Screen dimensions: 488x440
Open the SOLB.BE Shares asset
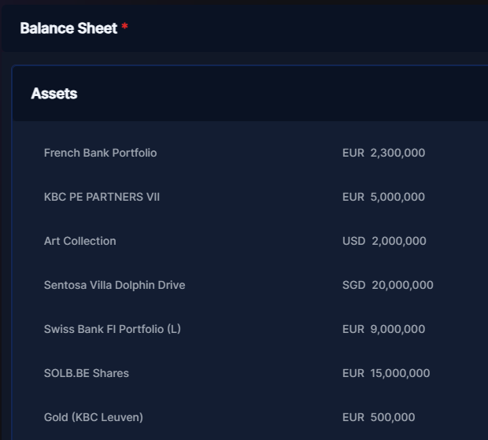coord(87,373)
